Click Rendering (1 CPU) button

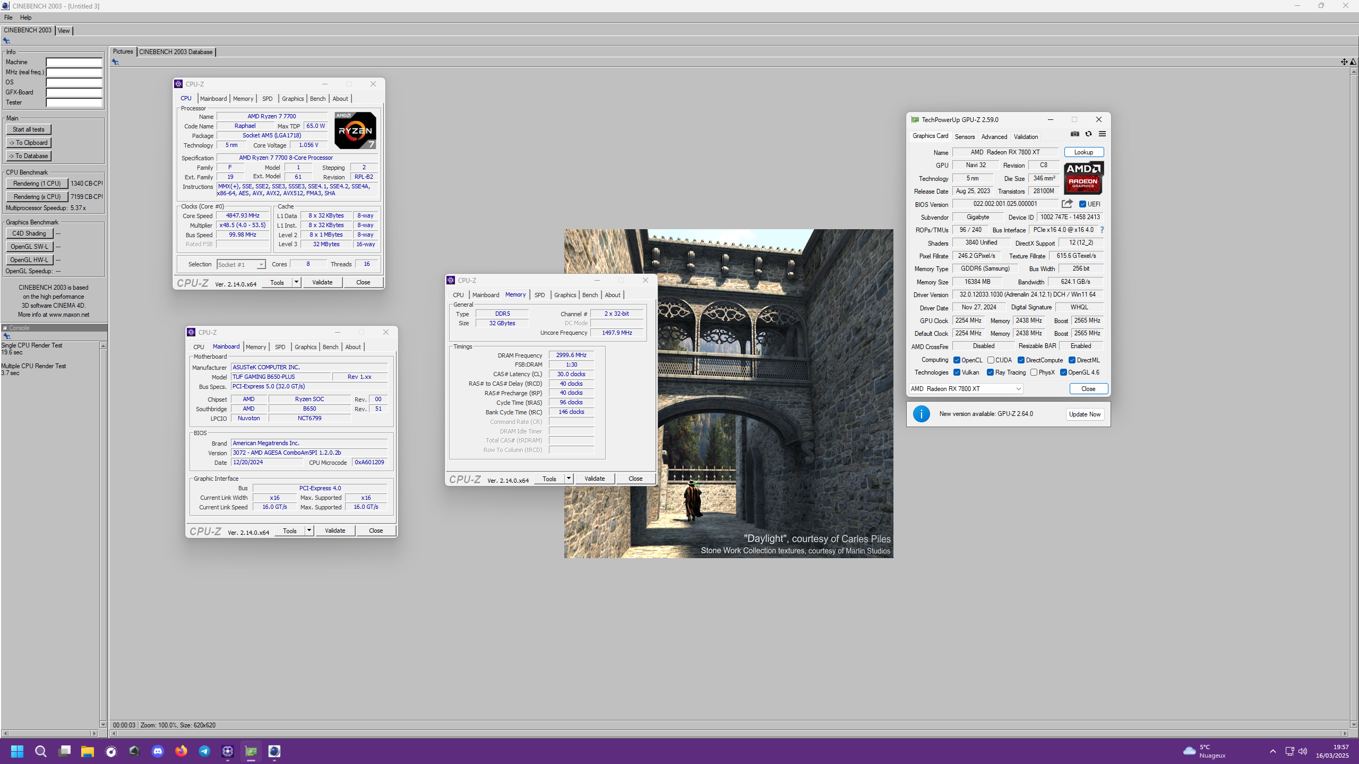pyautogui.click(x=37, y=184)
